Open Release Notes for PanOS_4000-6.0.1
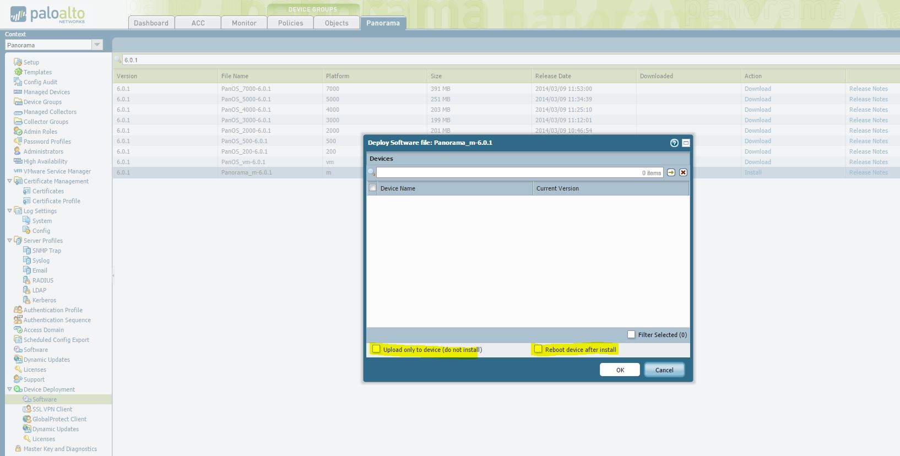Screen dimensions: 900x456 pyautogui.click(x=869, y=110)
